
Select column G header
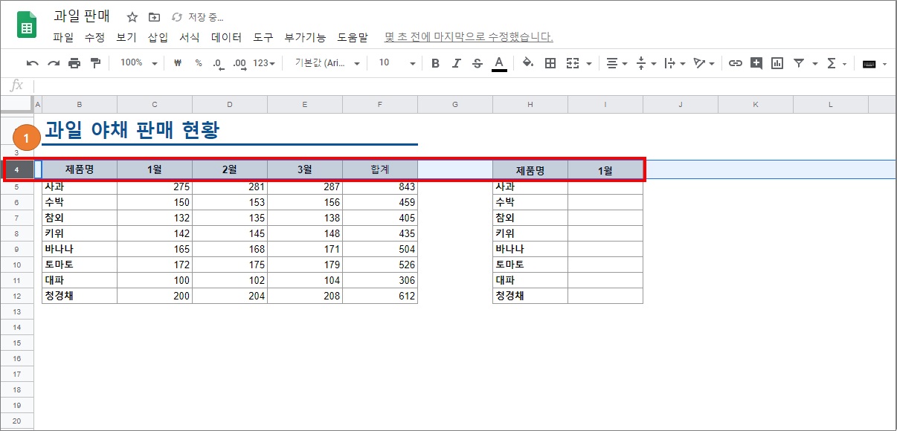(x=455, y=105)
